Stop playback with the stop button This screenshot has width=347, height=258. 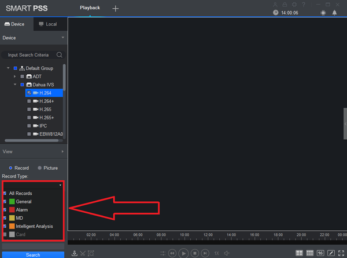(x=195, y=253)
